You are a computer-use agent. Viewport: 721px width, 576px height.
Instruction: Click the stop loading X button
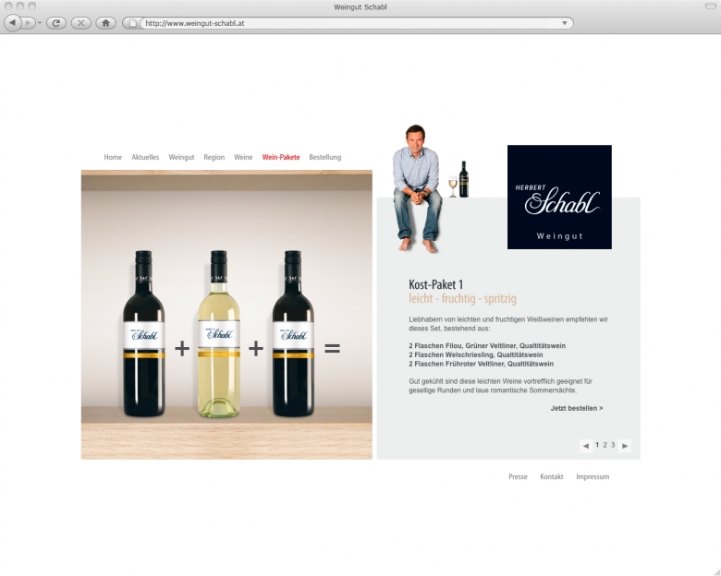81,23
